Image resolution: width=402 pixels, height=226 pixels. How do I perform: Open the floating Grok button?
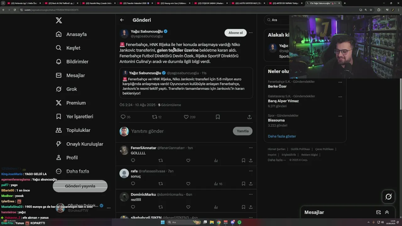tap(388, 196)
